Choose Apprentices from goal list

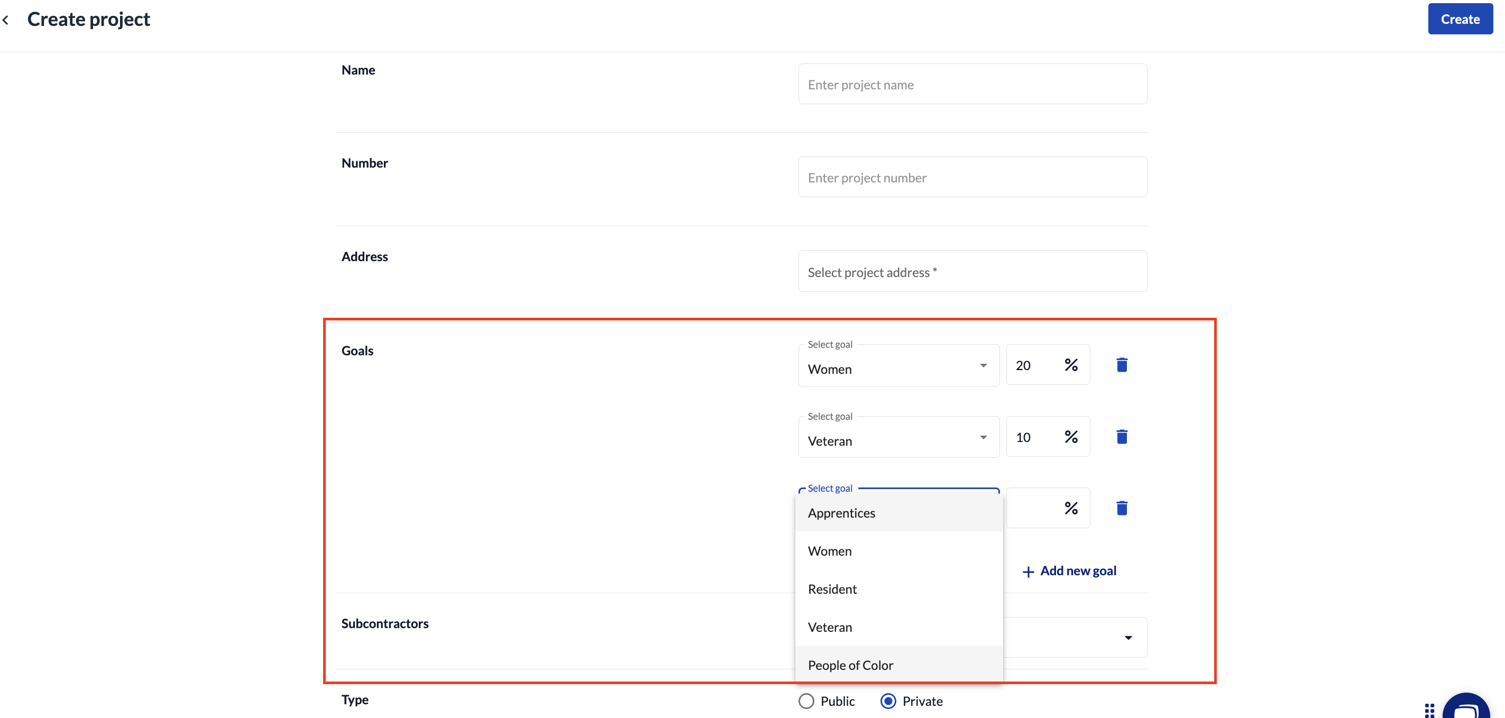coord(841,513)
